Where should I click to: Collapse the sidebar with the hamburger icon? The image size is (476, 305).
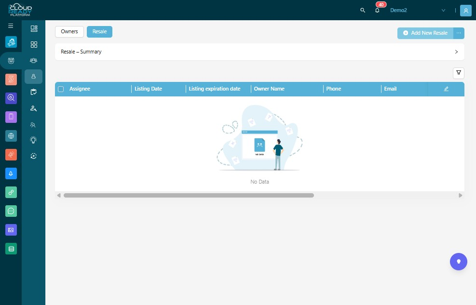11,26
